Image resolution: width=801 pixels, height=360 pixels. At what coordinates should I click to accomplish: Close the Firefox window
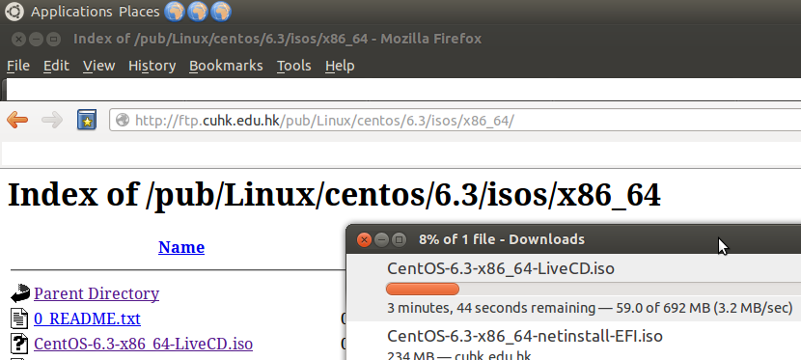pos(18,39)
